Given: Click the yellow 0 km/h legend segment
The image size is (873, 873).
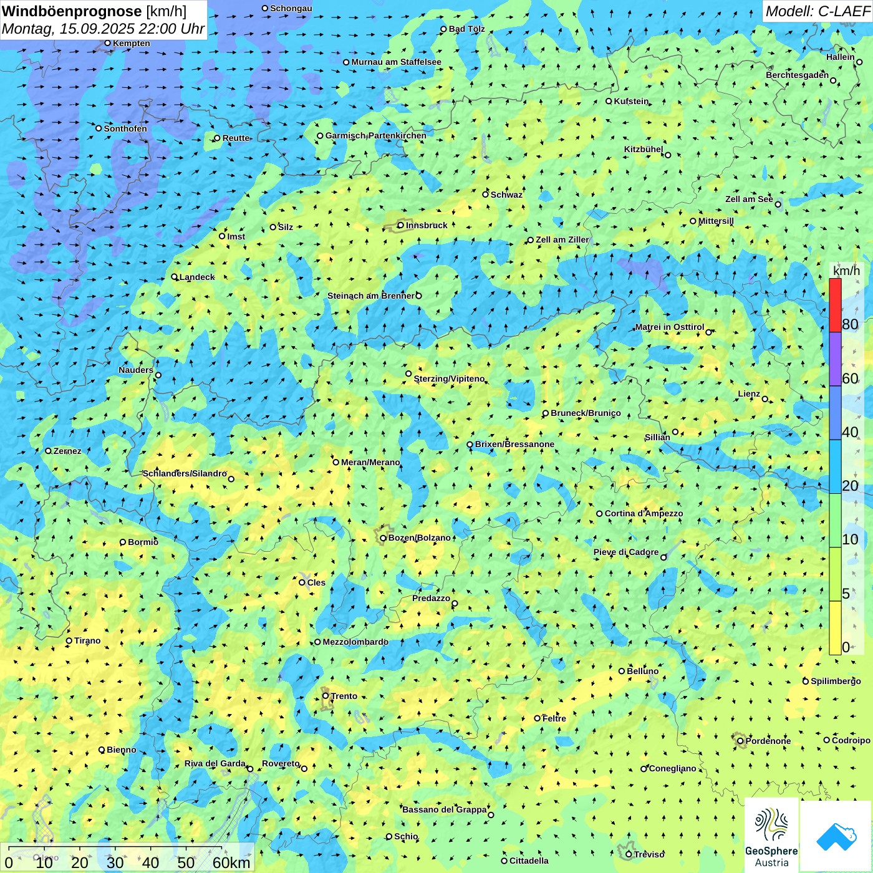Looking at the screenshot, I should (x=835, y=628).
